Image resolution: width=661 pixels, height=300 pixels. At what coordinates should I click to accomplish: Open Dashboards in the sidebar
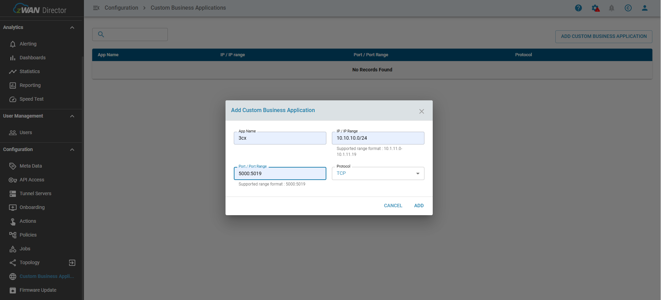pyautogui.click(x=32, y=58)
